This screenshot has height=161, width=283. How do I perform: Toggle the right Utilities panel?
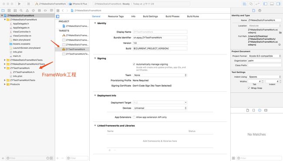click(278, 4)
